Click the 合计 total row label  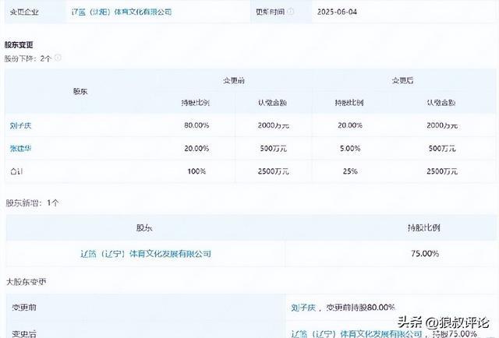pos(16,170)
